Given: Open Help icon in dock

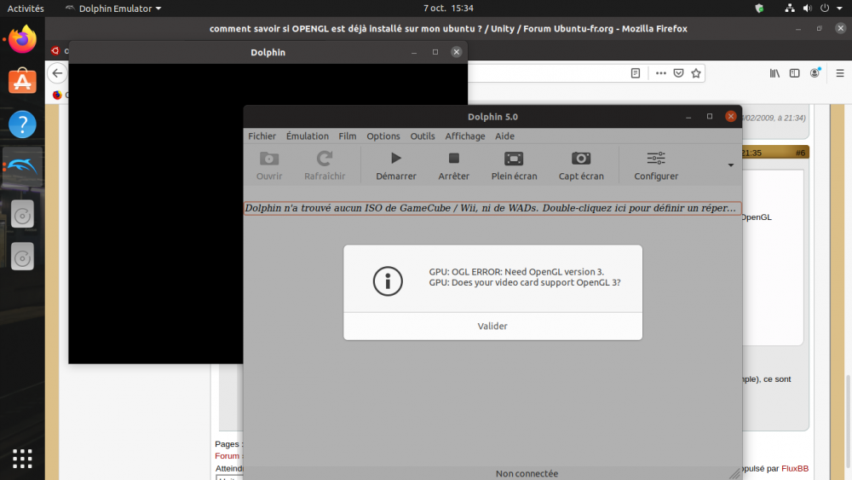Looking at the screenshot, I should tap(22, 124).
